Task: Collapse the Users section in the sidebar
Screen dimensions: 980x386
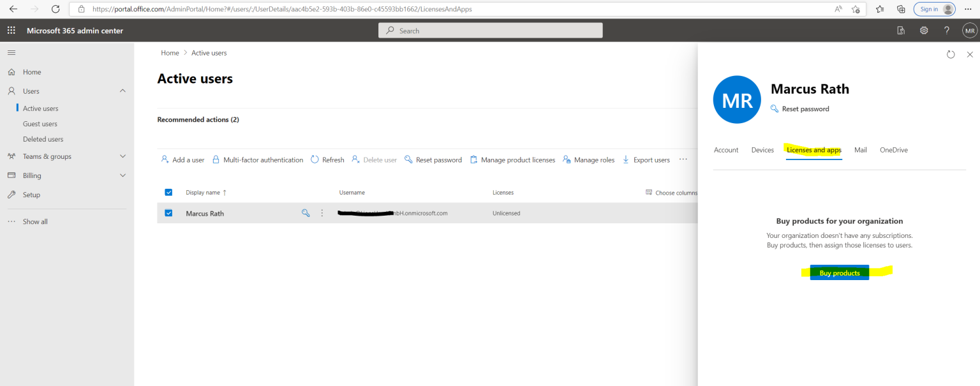Action: coord(122,91)
